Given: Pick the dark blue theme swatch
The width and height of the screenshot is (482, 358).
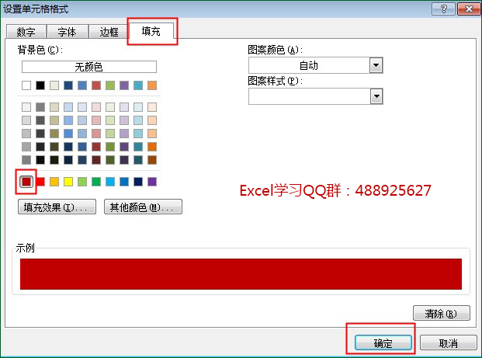Looking at the screenshot, I should 68,85.
